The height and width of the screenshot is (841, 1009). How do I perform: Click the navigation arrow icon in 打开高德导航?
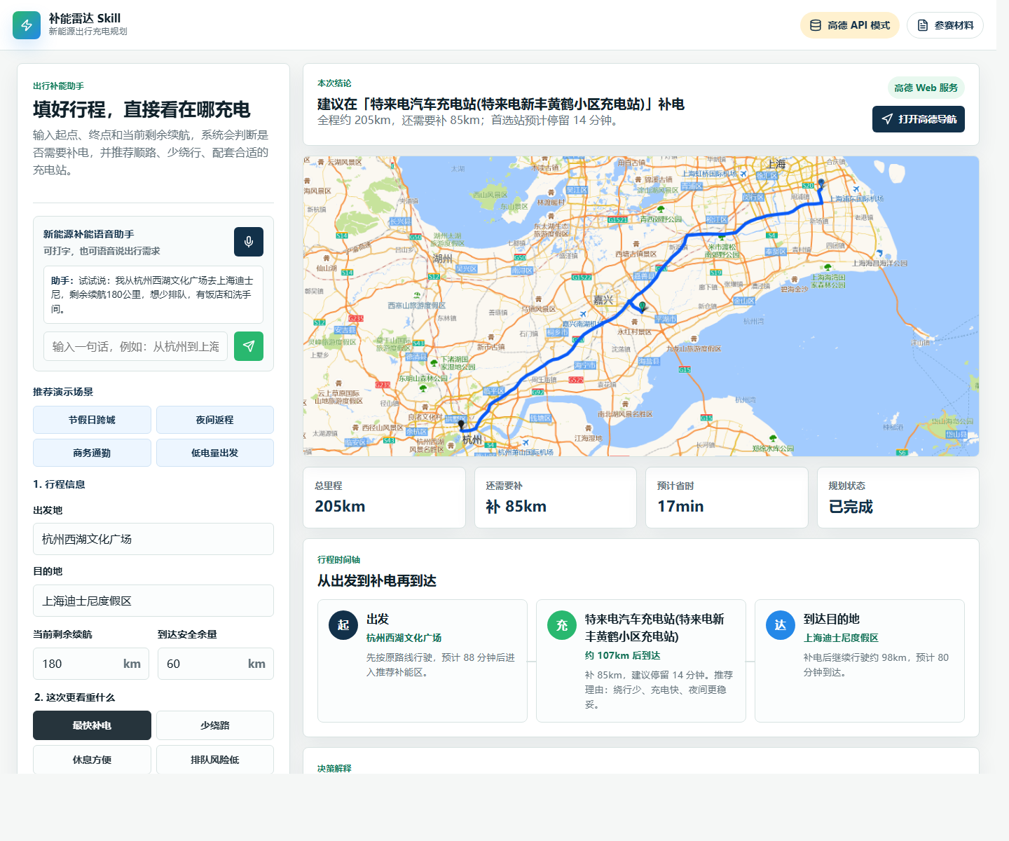coord(887,119)
